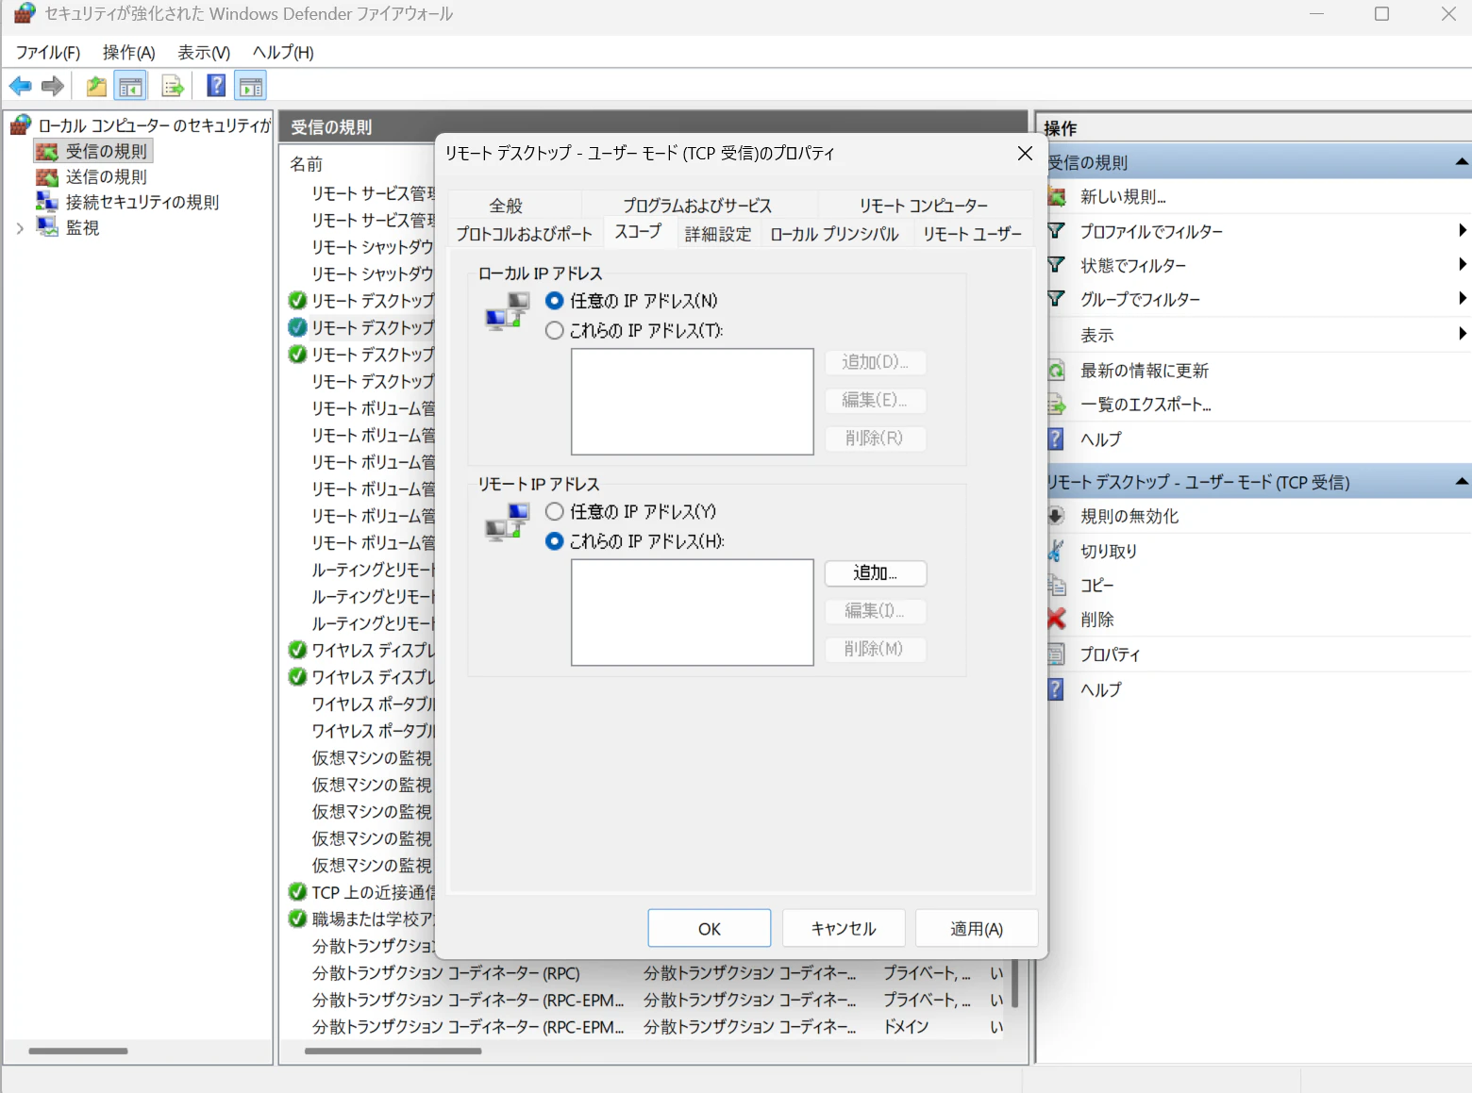The width and height of the screenshot is (1472, 1093).
Task: Switch to the プロトコルおよびポート tab
Action: click(x=525, y=234)
